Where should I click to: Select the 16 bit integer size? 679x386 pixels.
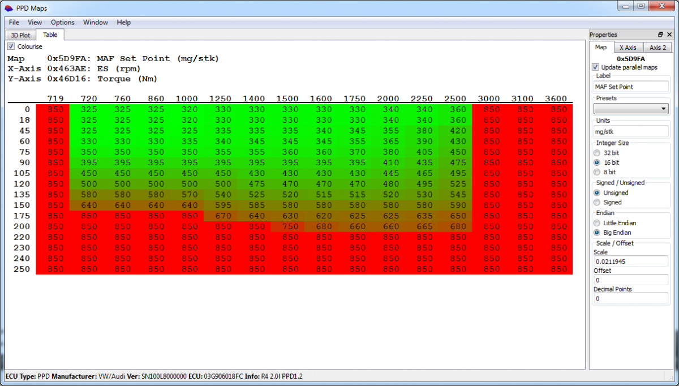click(x=597, y=162)
